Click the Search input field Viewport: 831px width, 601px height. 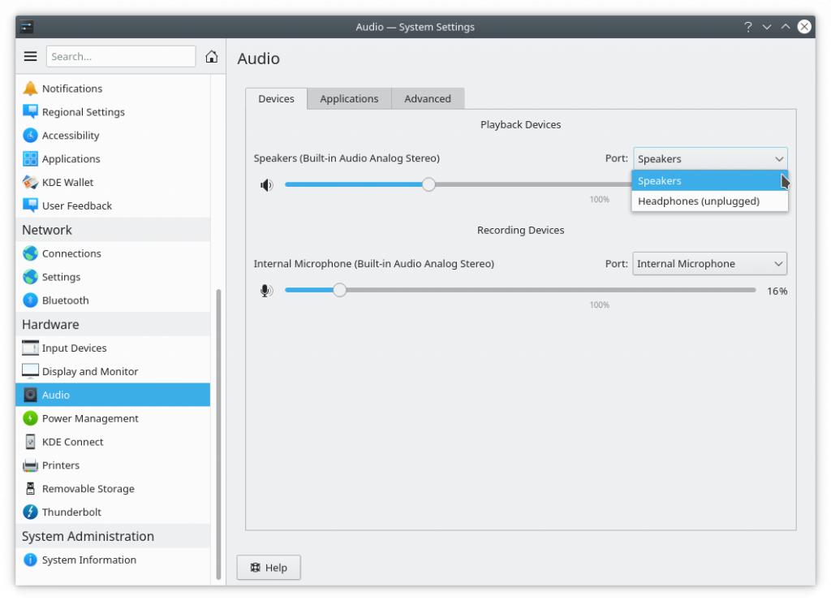coord(121,57)
